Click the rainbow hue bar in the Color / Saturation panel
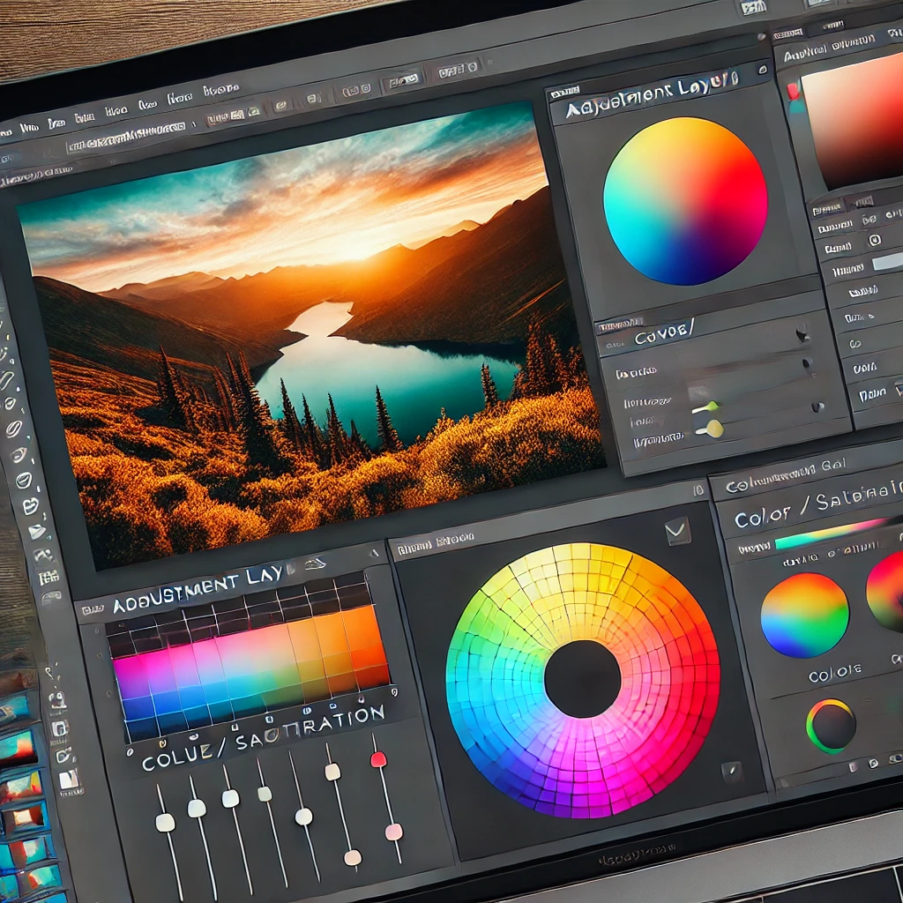Screen dimensions: 903x903 830,534
